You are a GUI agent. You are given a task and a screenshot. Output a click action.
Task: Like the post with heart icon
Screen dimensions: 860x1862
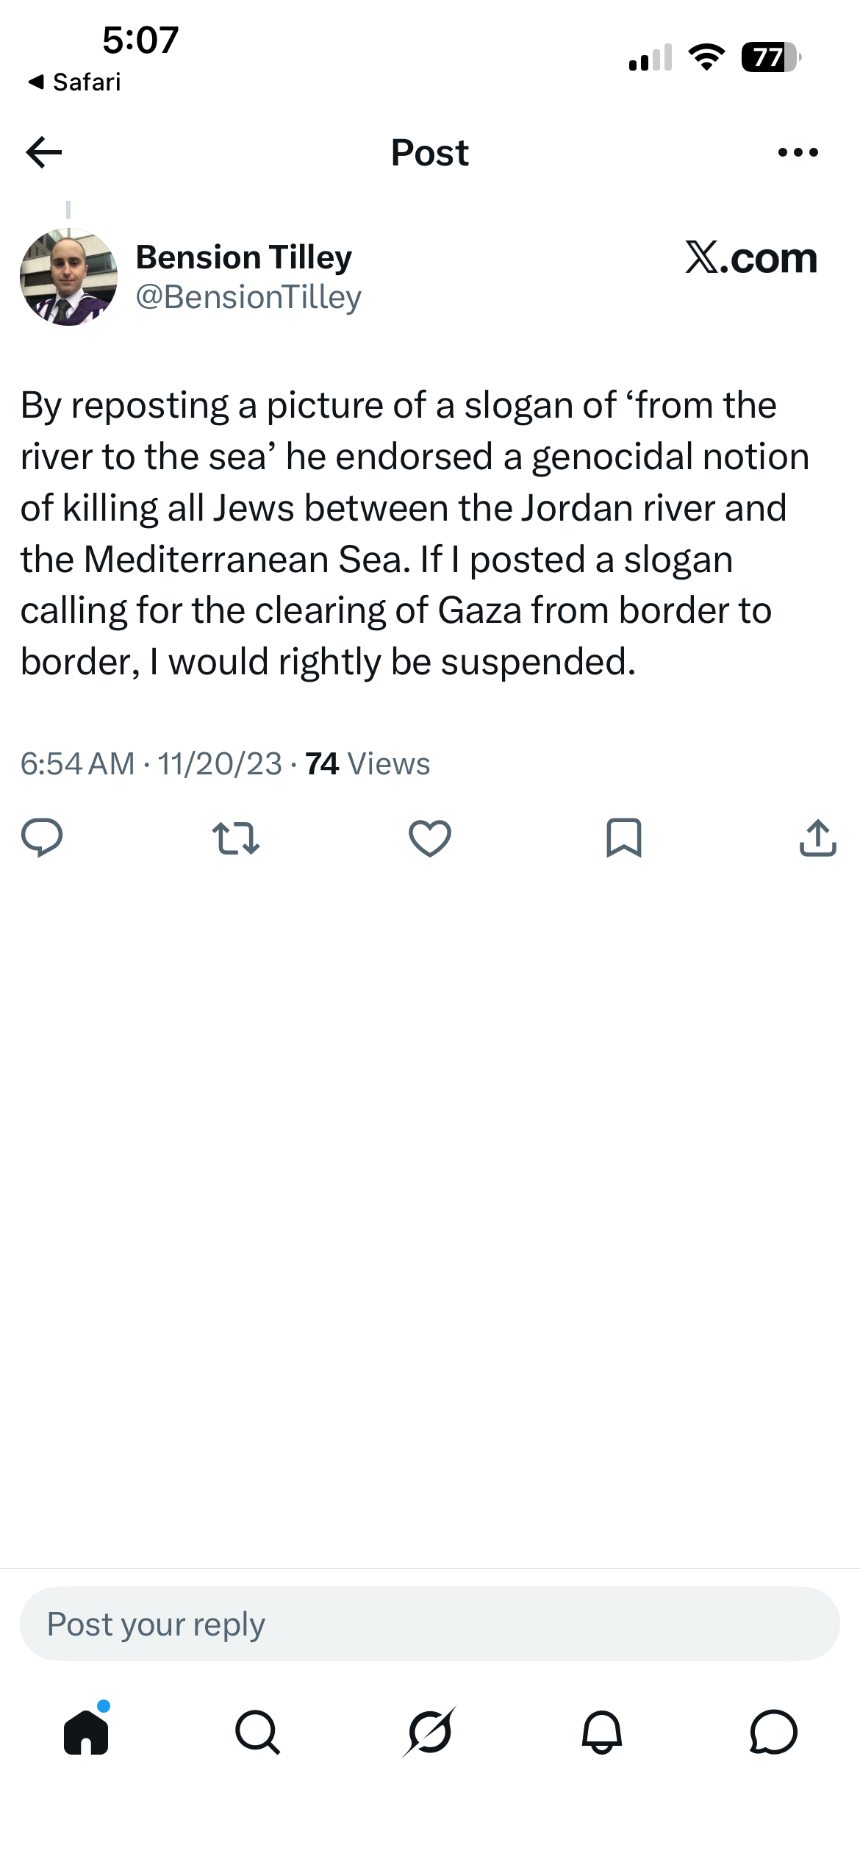coord(429,838)
